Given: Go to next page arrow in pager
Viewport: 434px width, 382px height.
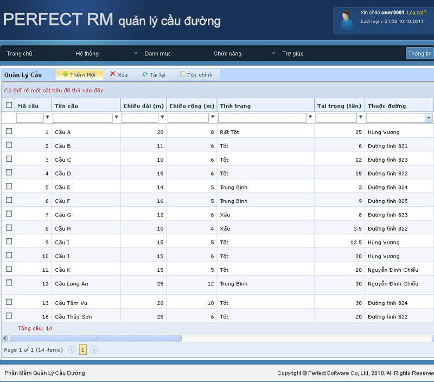Looking at the screenshot, I should point(94,350).
